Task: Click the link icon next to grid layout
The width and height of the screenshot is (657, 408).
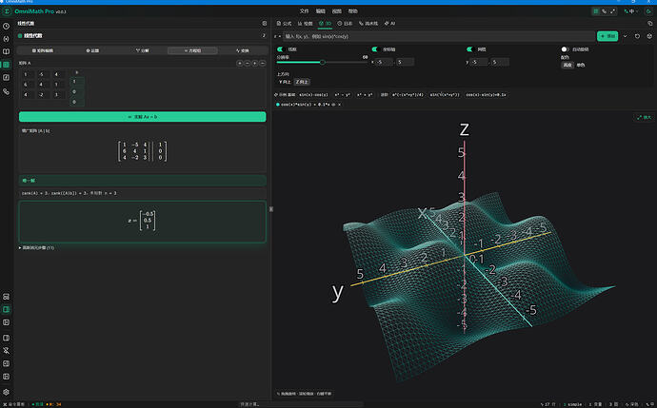Action: pos(604,11)
